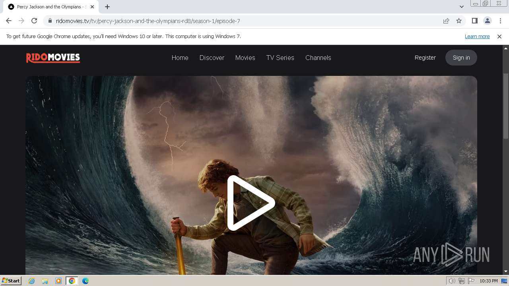The height and width of the screenshot is (286, 509).
Task: Open a new tab
Action: coord(107,7)
